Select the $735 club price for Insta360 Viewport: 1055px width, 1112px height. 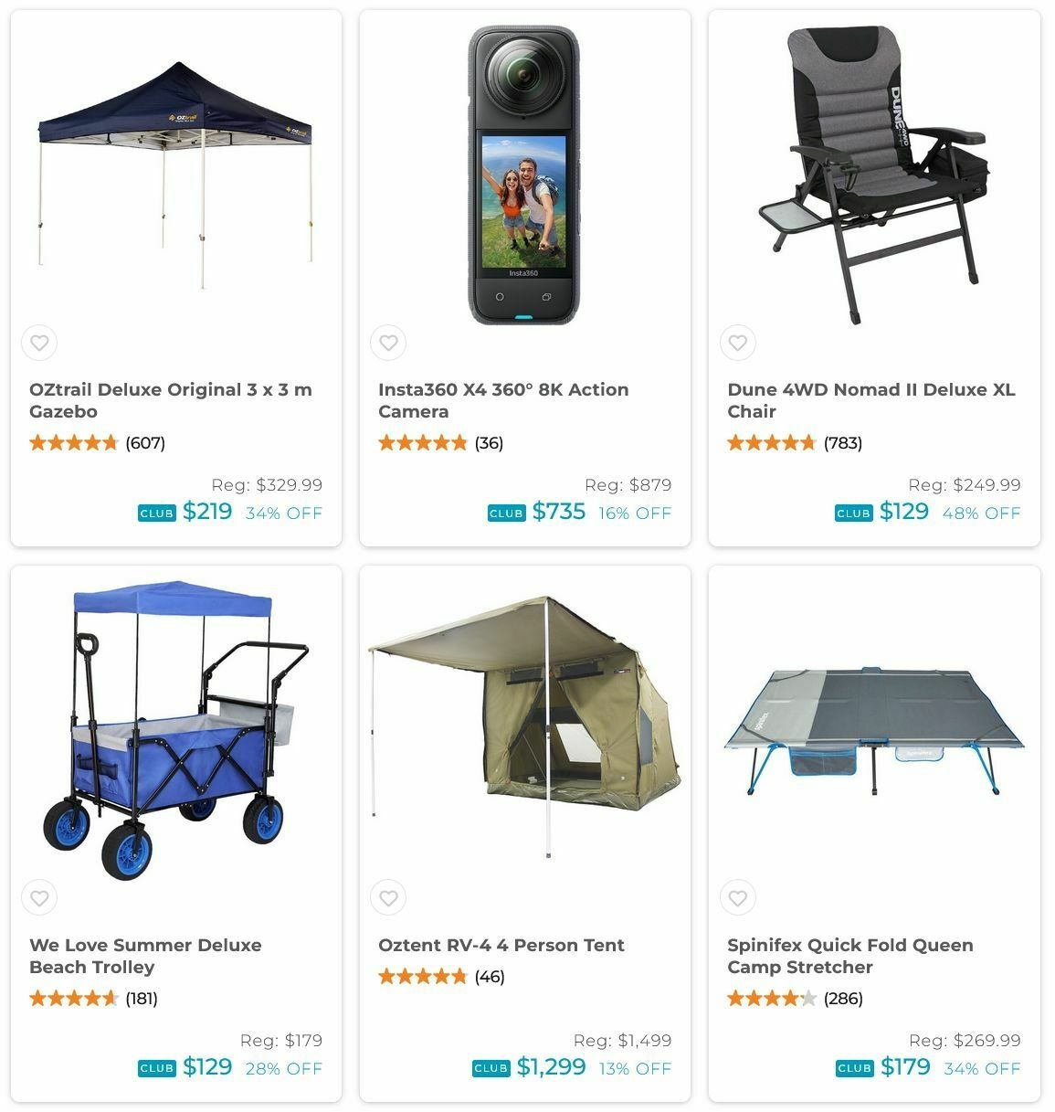(x=559, y=512)
